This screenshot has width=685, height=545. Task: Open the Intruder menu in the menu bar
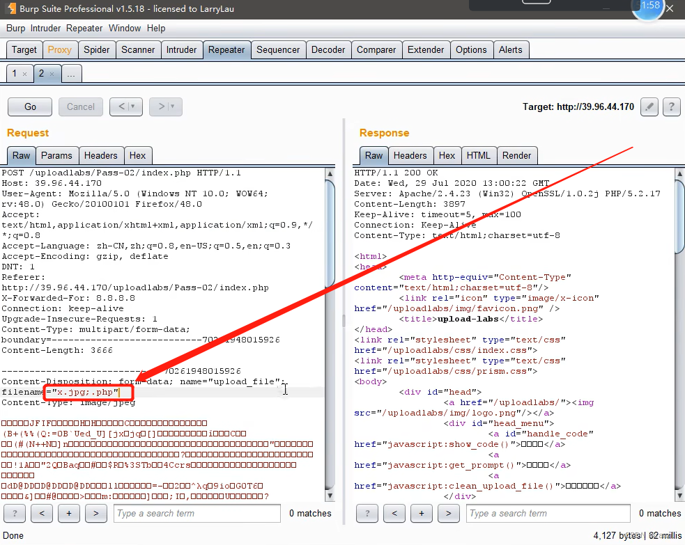(x=45, y=29)
